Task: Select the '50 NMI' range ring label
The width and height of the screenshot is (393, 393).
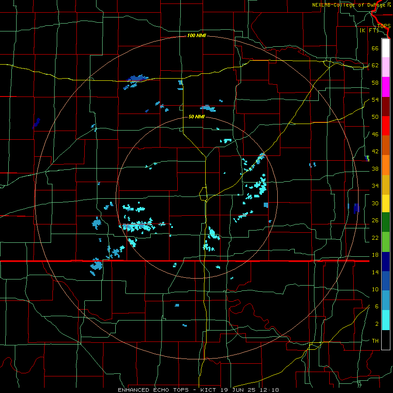Action: (x=196, y=117)
